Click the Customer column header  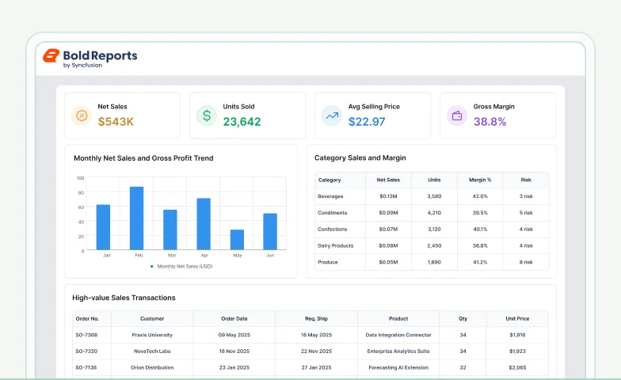pos(152,318)
